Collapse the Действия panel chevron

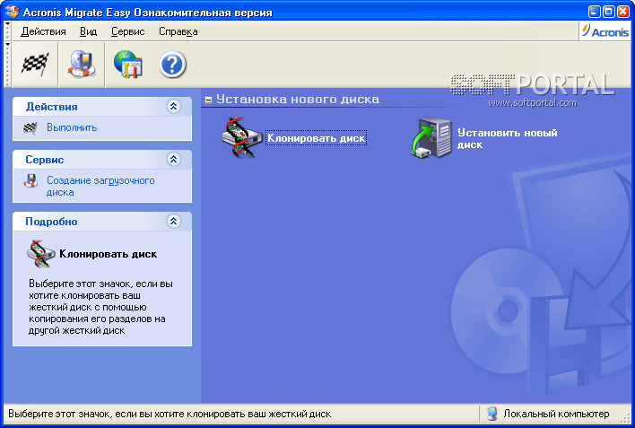174,107
